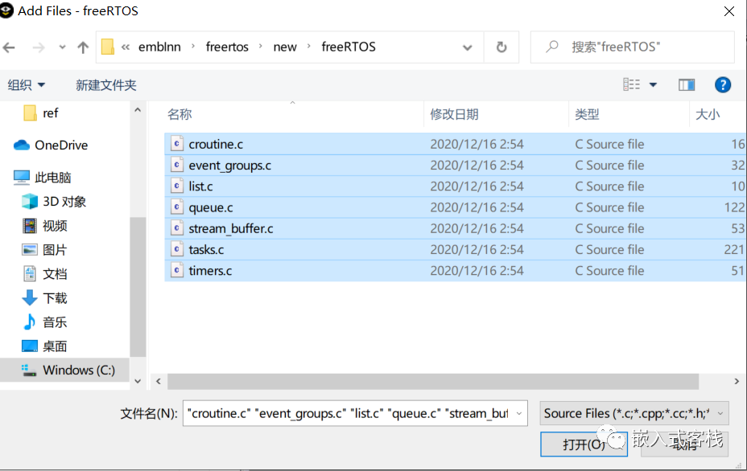Click queue.c file icon
Viewport: 747px width, 471px height.
(177, 207)
